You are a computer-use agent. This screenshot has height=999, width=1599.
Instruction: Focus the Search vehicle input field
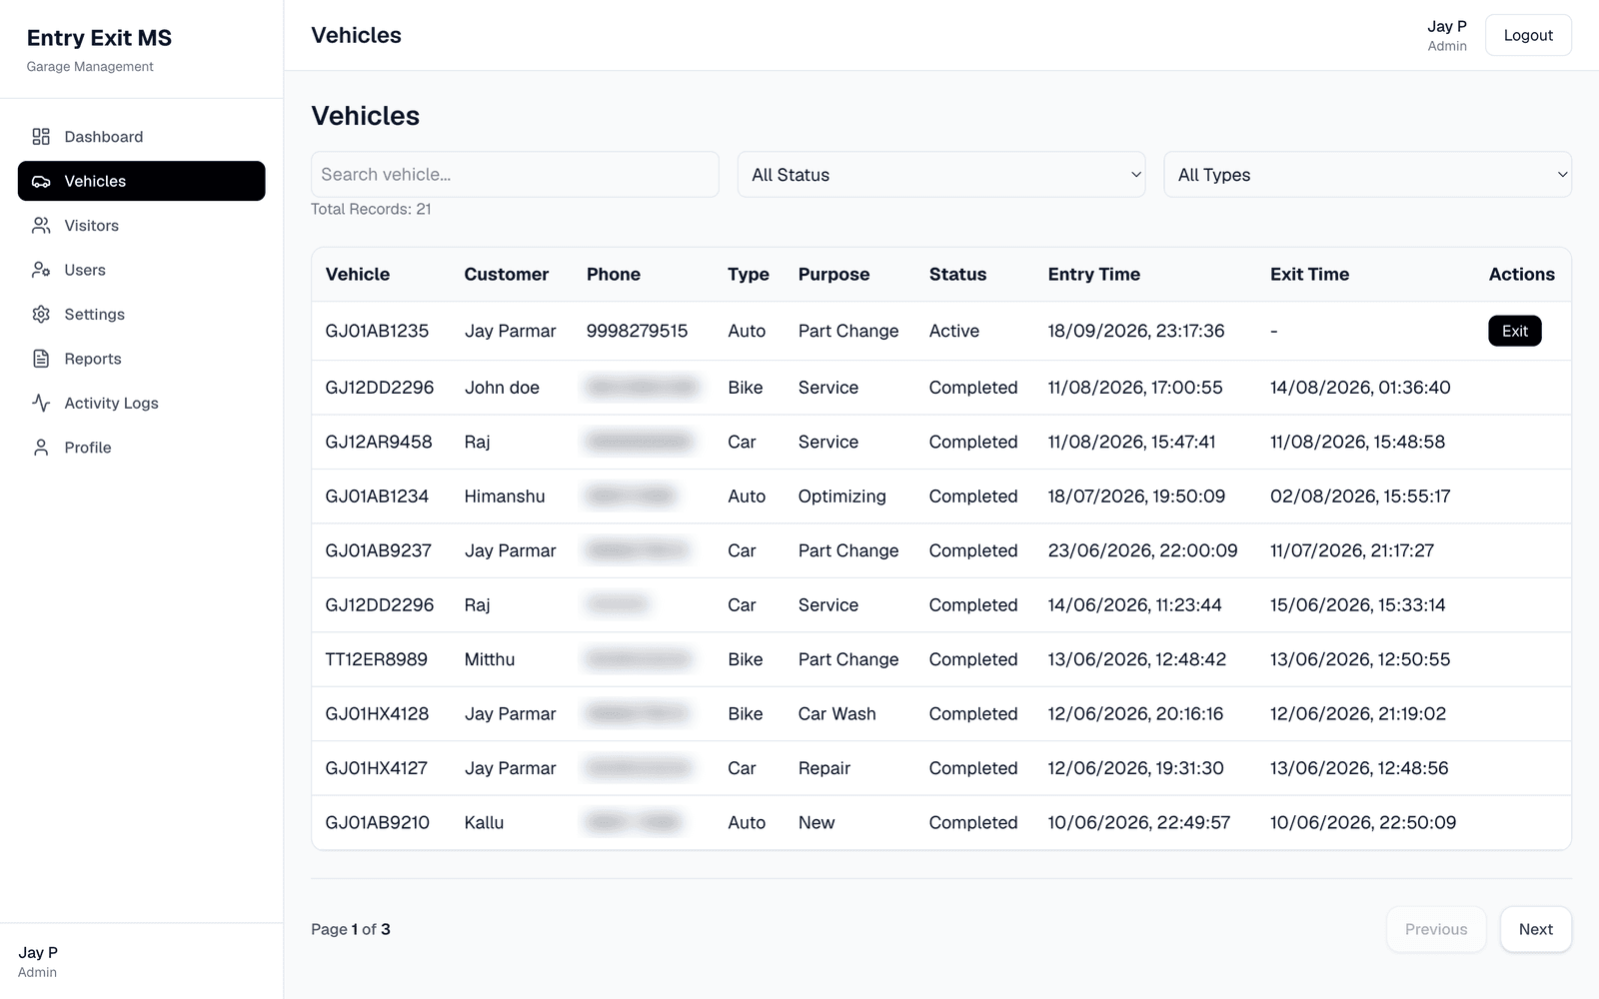click(515, 175)
